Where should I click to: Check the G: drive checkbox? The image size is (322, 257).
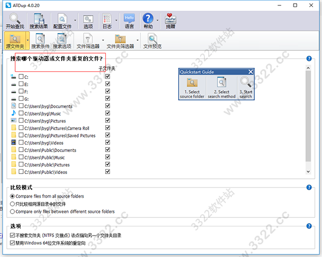21,99
